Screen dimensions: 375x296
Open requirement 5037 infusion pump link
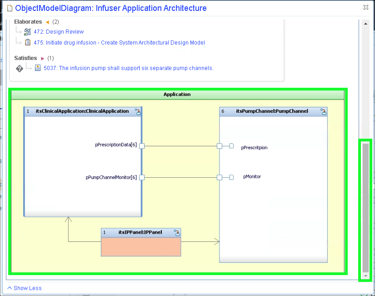click(128, 68)
